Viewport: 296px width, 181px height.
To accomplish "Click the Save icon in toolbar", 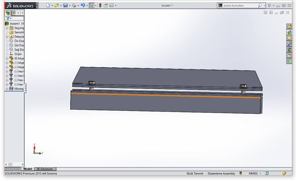I will pyautogui.click(x=65, y=6).
